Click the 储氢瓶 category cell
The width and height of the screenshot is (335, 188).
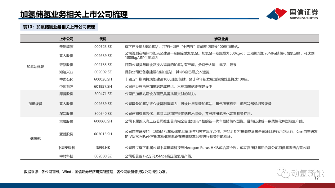point(35,139)
